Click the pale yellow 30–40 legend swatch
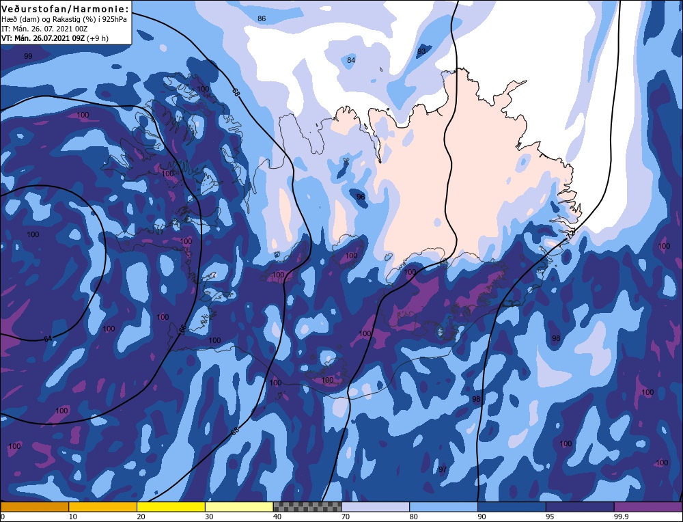 click(x=239, y=506)
